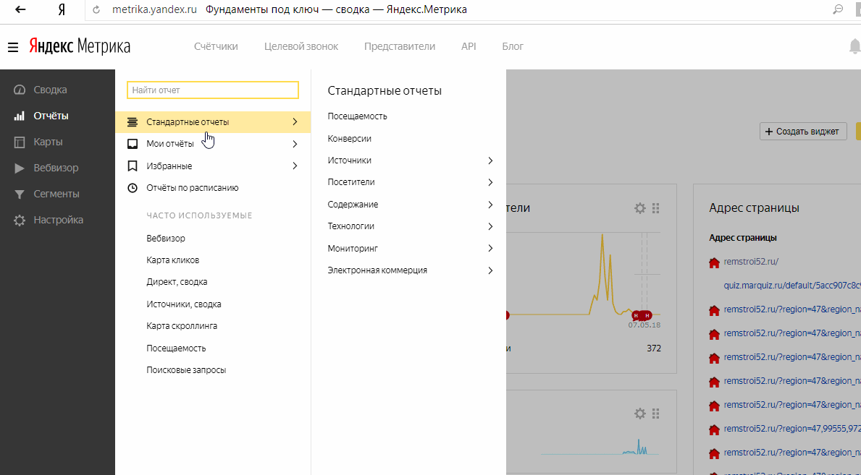Expand Электронная коммерция submenu arrow

(490, 270)
